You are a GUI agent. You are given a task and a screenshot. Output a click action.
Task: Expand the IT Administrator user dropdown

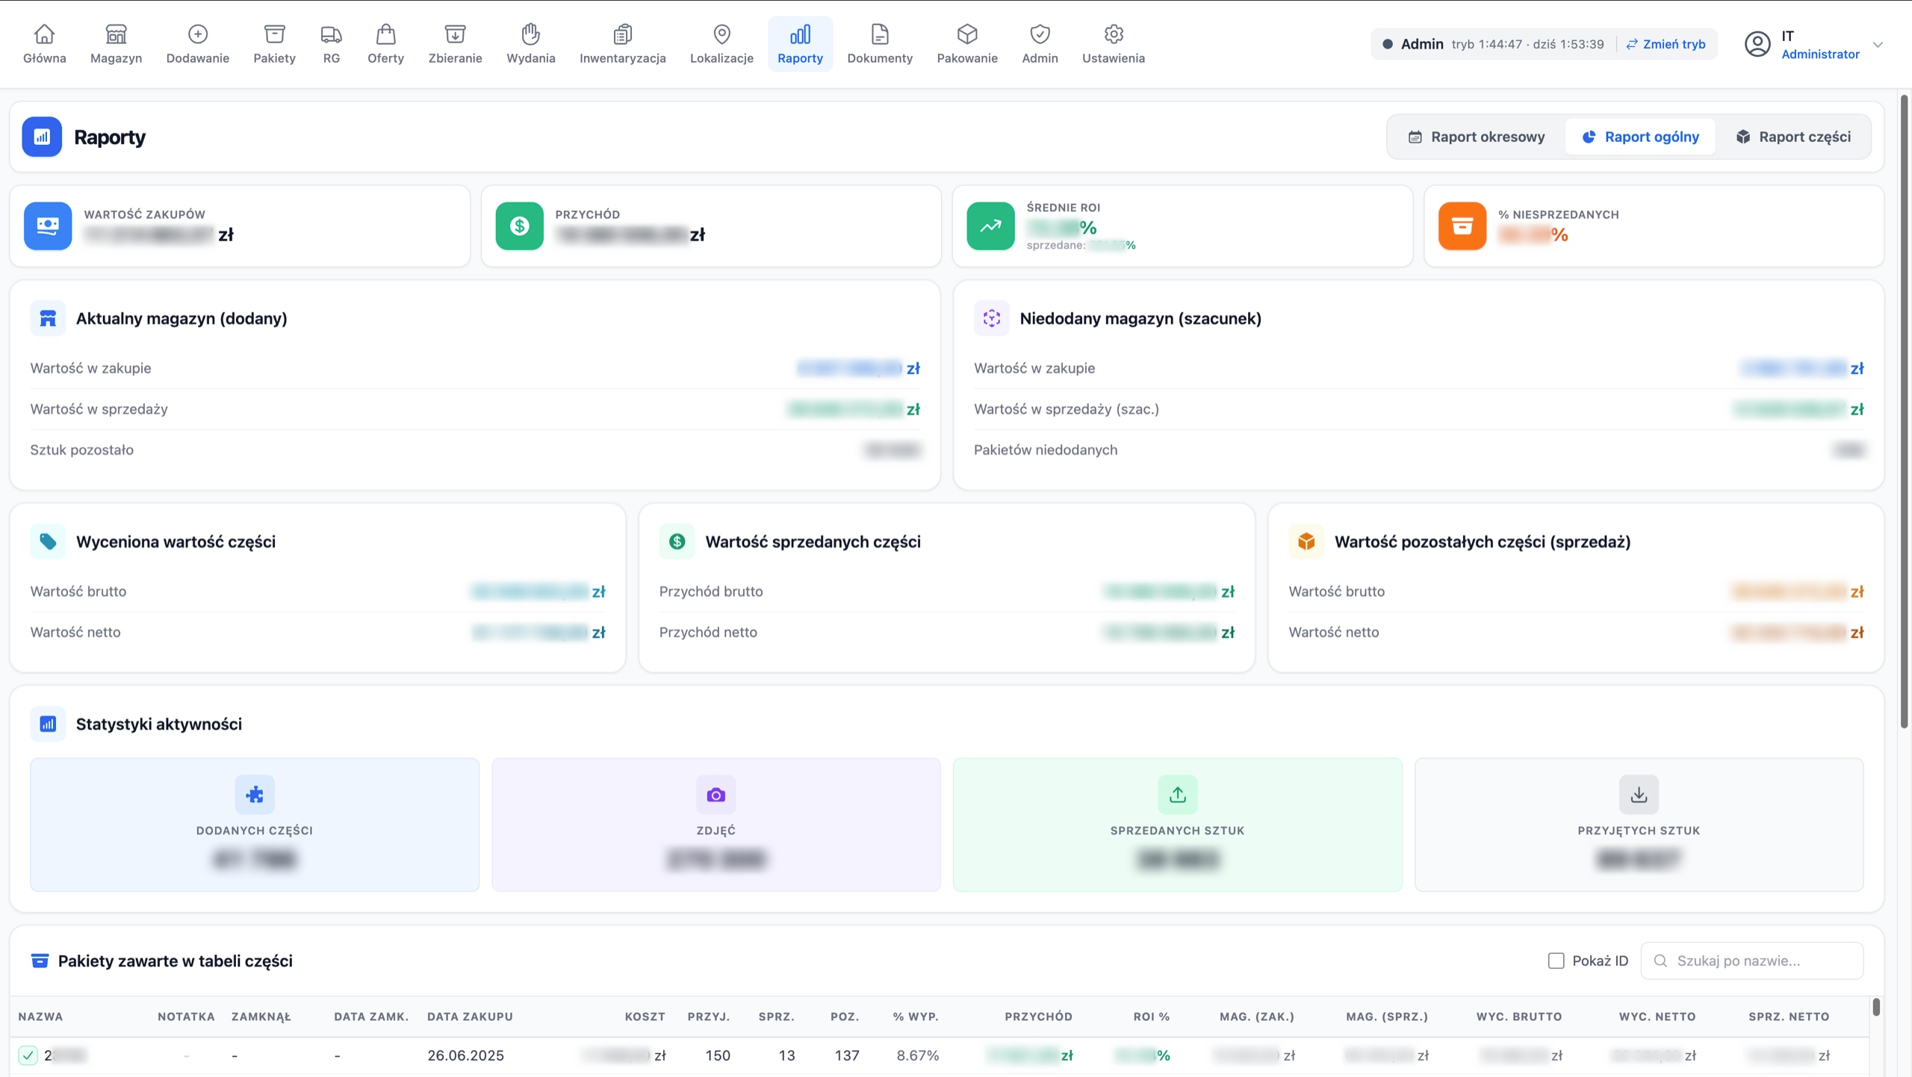pyautogui.click(x=1878, y=45)
